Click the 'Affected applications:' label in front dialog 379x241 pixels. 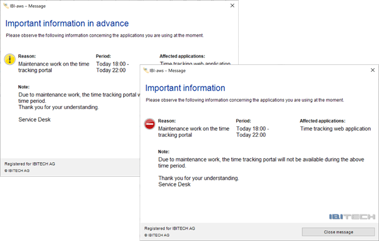[322, 120]
